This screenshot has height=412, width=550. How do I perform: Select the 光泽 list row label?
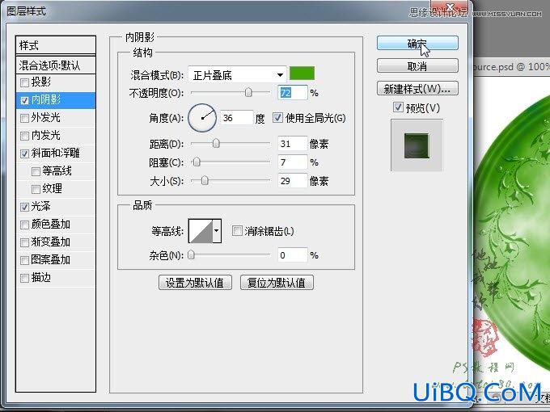[40, 206]
